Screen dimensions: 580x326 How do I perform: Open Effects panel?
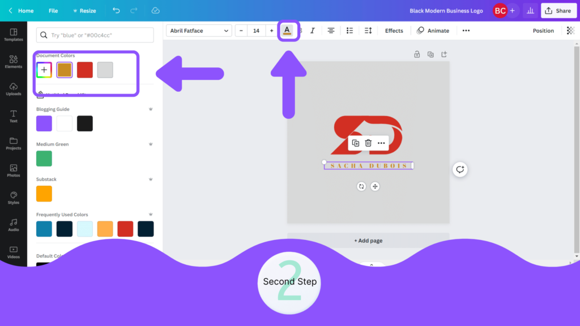394,31
